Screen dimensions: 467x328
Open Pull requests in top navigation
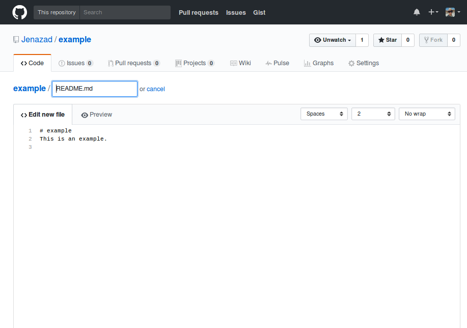point(198,13)
